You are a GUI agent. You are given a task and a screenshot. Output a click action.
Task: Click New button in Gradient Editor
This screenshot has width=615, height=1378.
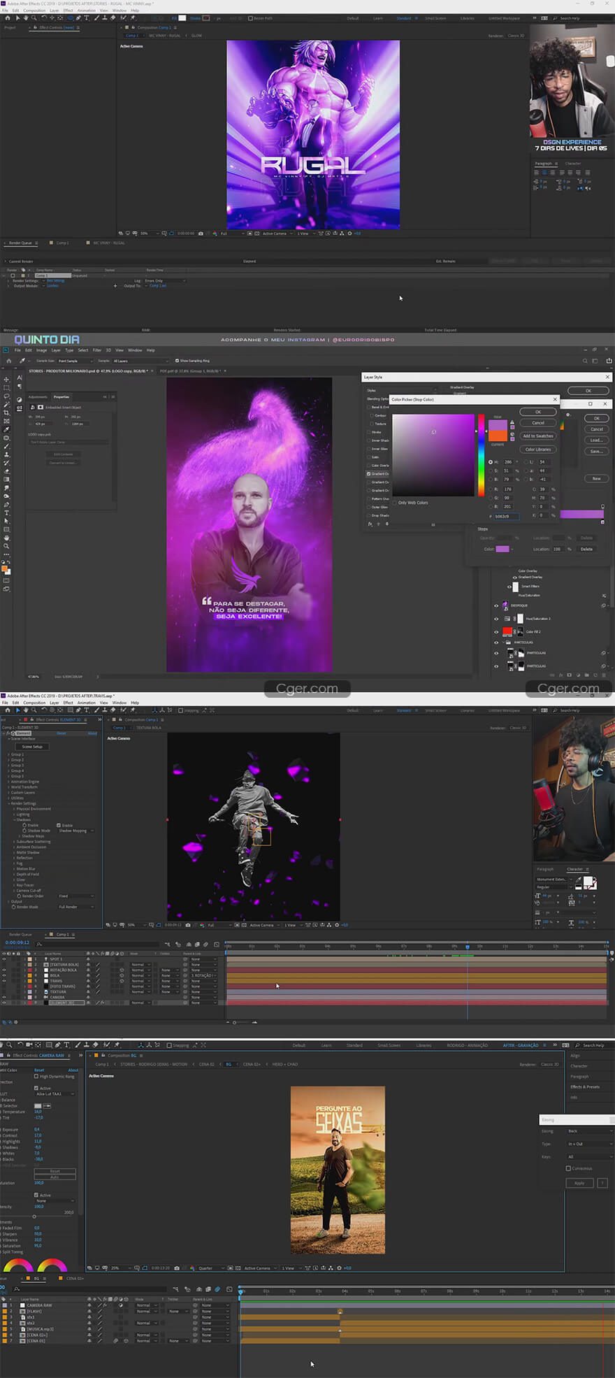[597, 478]
